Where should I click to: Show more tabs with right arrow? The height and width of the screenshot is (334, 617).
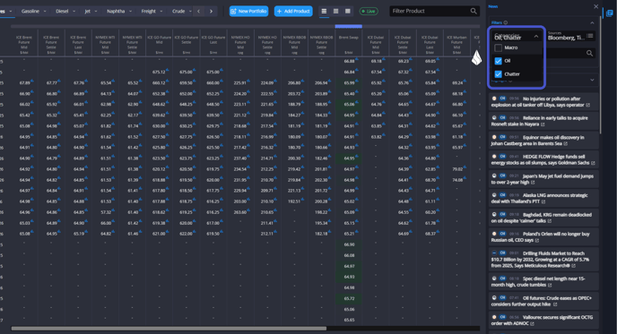point(212,12)
